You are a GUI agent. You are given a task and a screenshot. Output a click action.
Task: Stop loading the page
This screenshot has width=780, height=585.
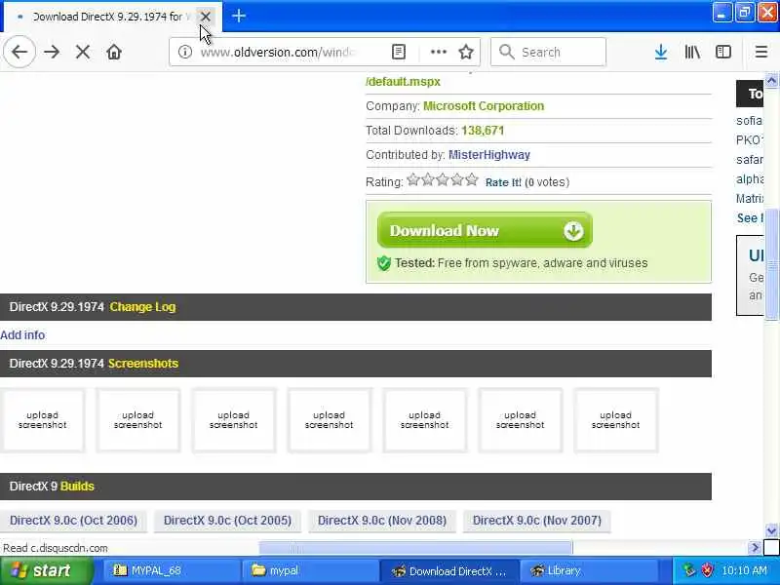tap(83, 52)
